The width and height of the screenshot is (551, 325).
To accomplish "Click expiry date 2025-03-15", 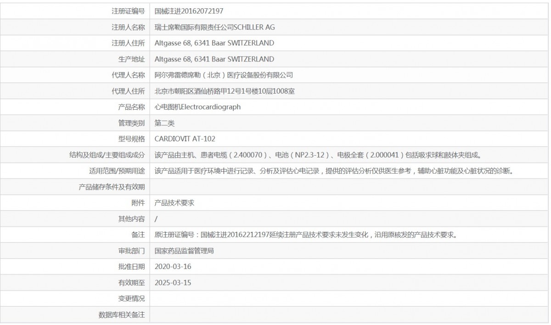I will 173,283.
